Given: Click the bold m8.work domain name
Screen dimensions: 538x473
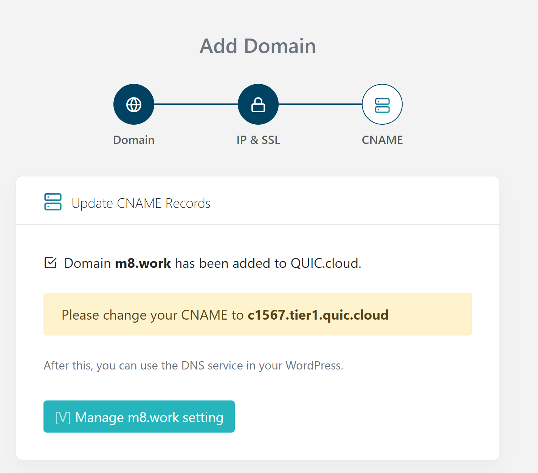Looking at the screenshot, I should (x=143, y=263).
